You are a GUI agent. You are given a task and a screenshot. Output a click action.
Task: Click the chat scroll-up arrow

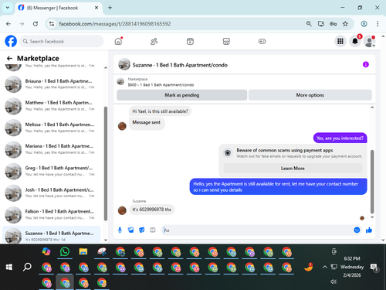pos(372,107)
